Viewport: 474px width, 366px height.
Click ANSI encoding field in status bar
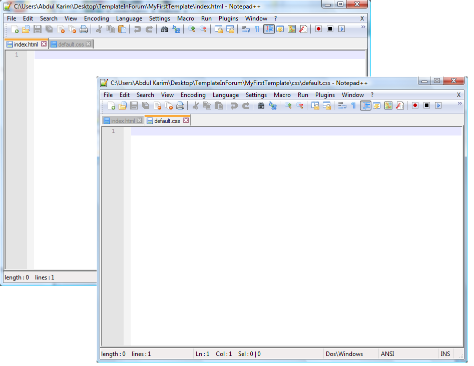[x=387, y=354]
